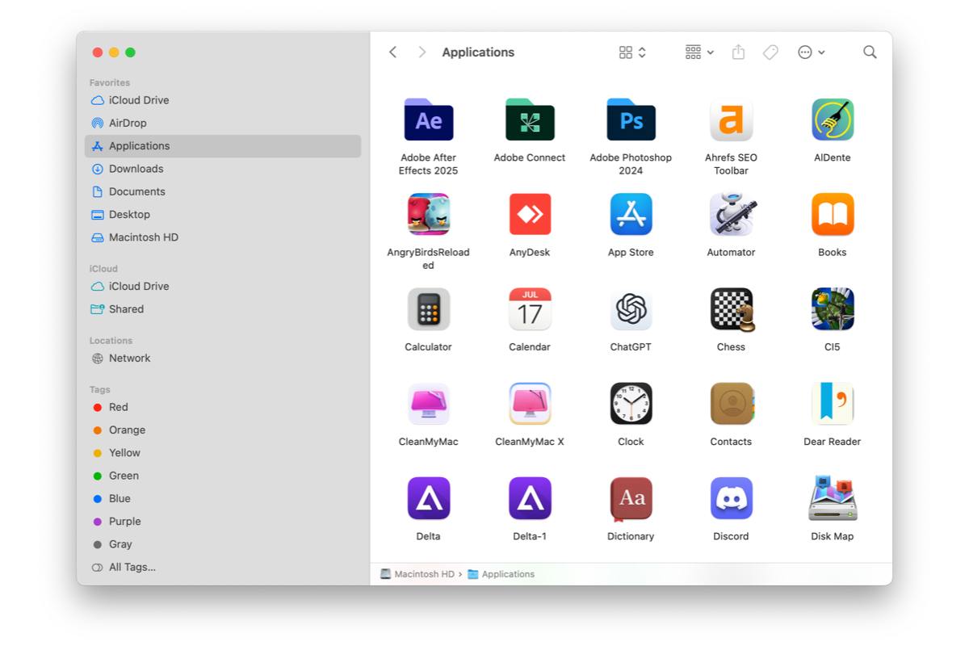The height and width of the screenshot is (646, 969).
Task: Select the Dictionary app icon
Action: point(631,499)
